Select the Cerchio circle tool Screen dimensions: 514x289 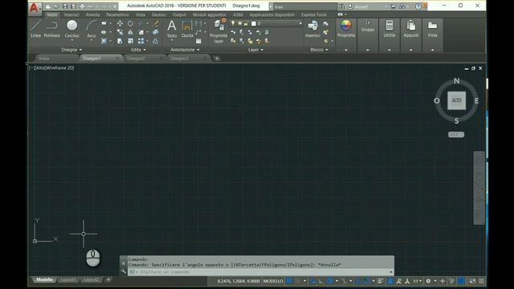[x=71, y=29]
